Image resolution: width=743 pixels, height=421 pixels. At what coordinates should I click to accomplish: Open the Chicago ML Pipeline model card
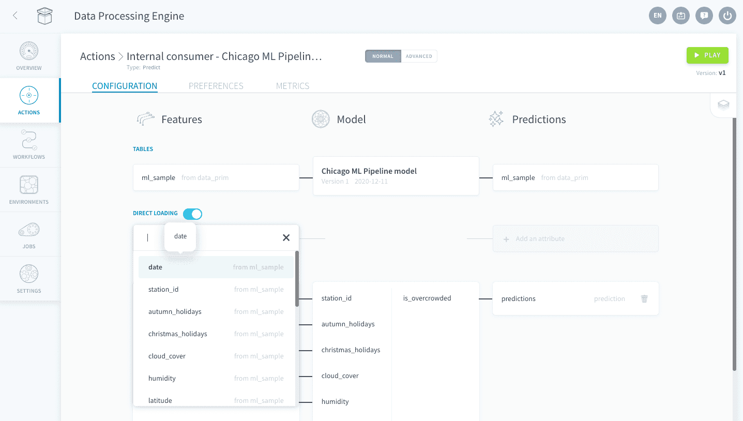396,176
